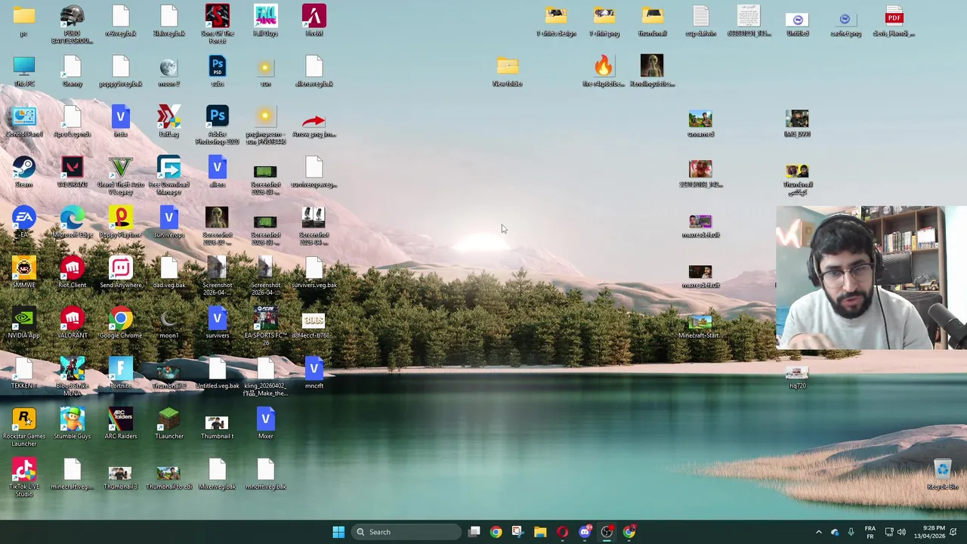This screenshot has height=544, width=967.
Task: Select the SMMWE game shortcut
Action: [x=23, y=272]
